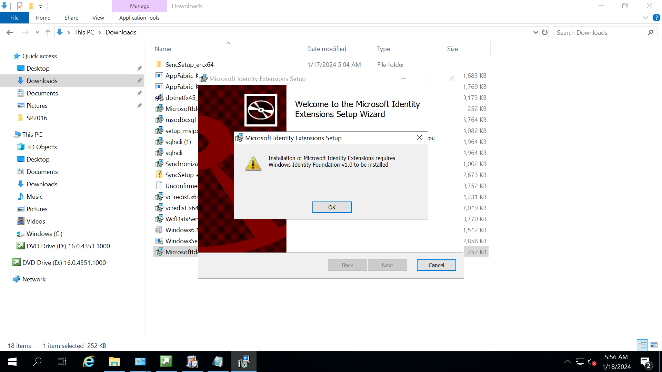This screenshot has width=662, height=372.
Task: Open recent locations dropdown arrow
Action: pyautogui.click(x=37, y=32)
